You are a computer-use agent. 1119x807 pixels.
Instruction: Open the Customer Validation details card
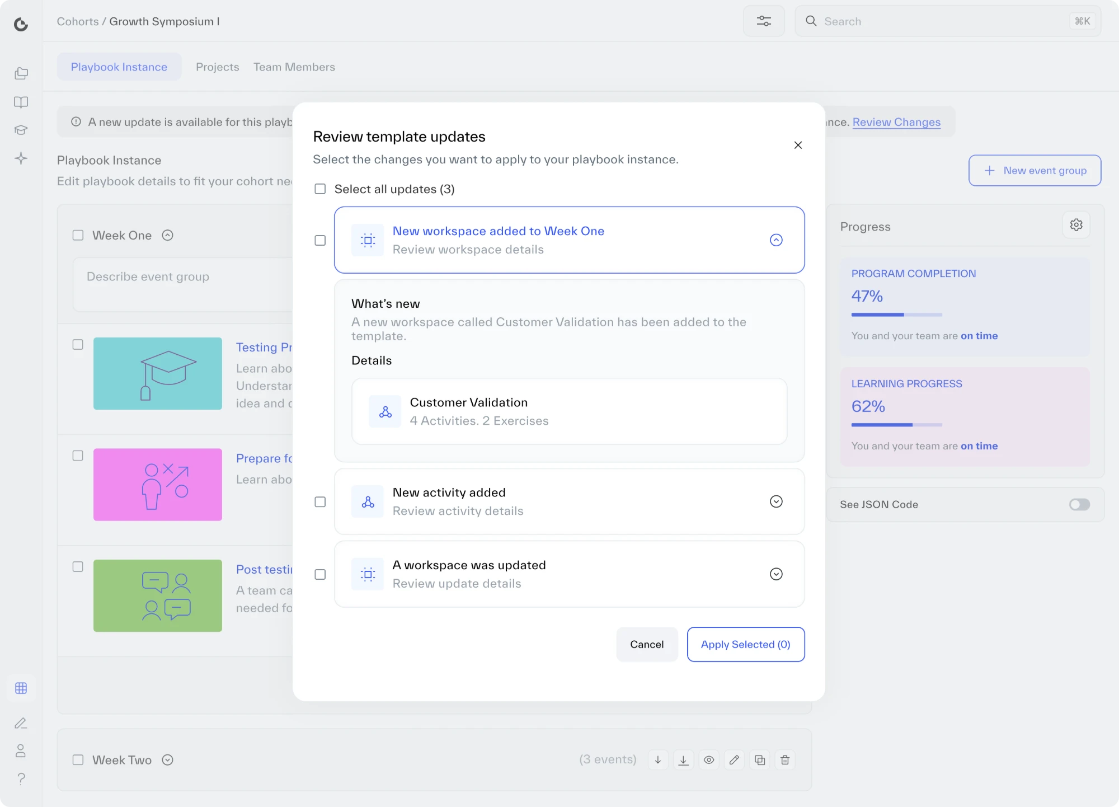(x=569, y=411)
